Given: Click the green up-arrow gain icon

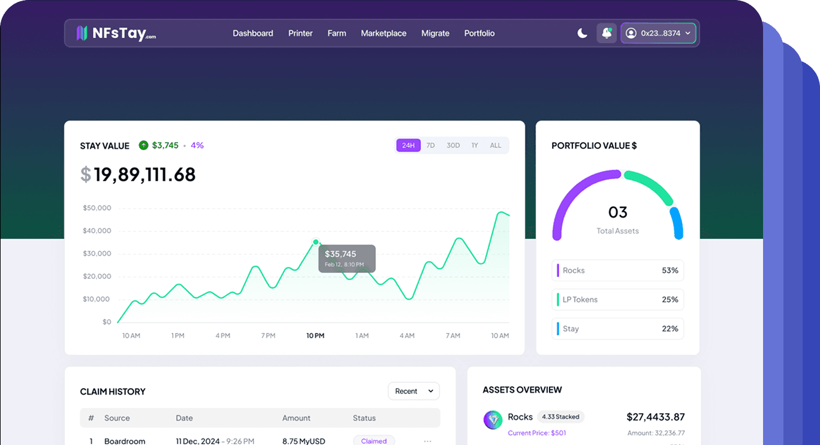Looking at the screenshot, I should [143, 145].
